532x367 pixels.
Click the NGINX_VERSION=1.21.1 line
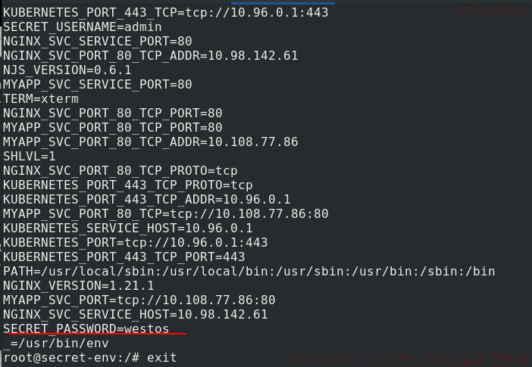(79, 286)
